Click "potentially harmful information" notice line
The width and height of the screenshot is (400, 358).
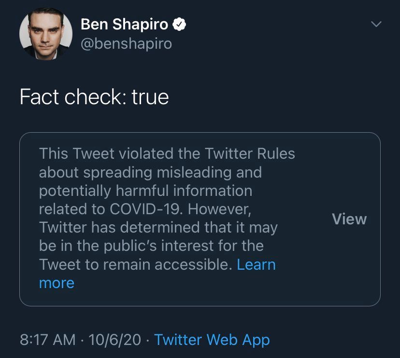click(x=145, y=191)
